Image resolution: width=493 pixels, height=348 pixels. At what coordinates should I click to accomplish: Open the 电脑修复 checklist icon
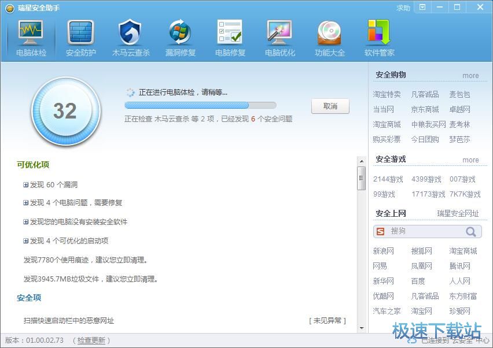coord(230,32)
